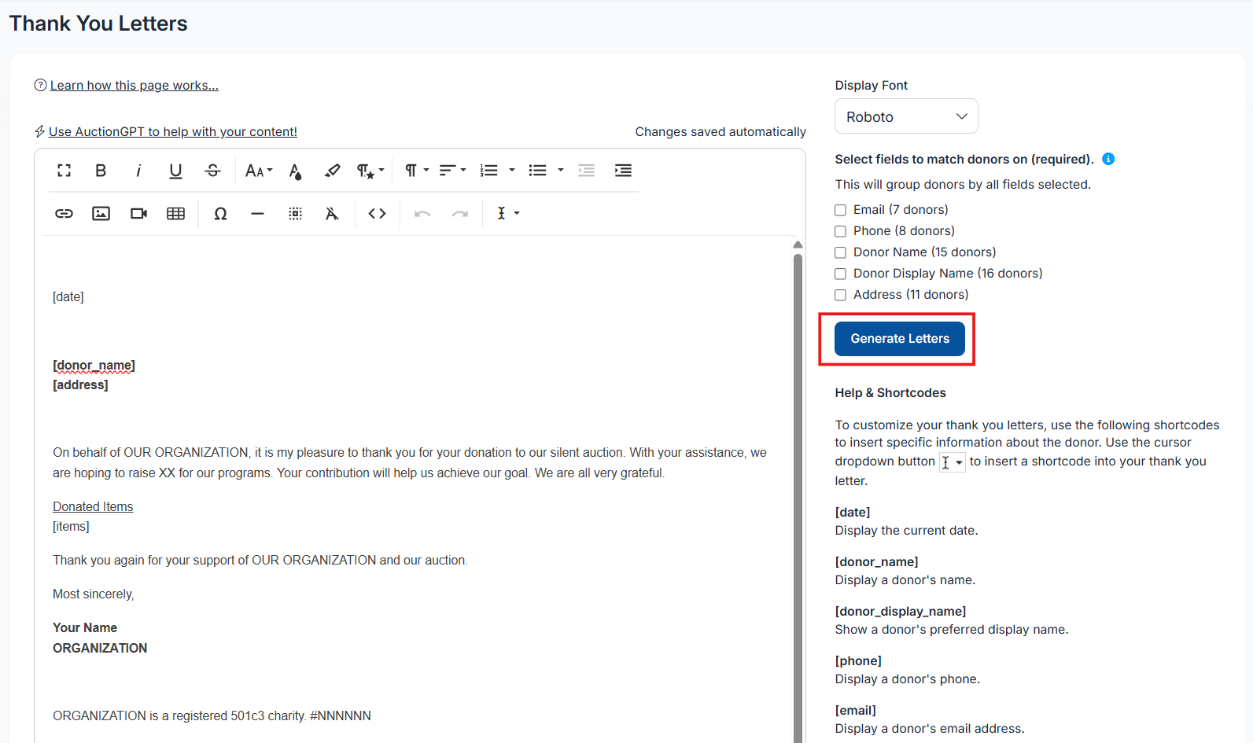Open the Display Font dropdown

(x=905, y=116)
